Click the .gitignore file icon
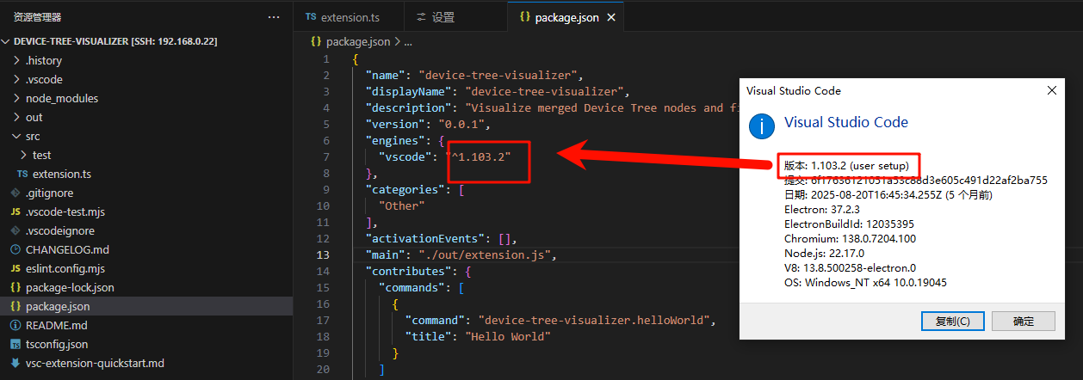 [x=15, y=193]
